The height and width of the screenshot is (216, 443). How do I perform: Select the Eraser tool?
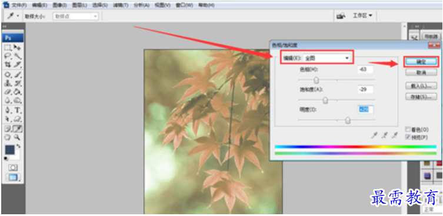pyautogui.click(x=8, y=92)
